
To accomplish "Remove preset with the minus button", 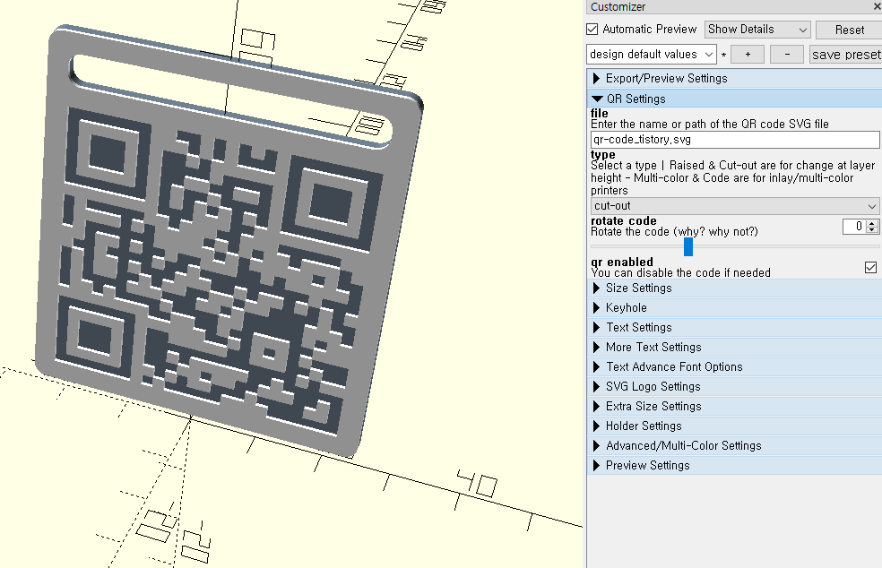I will [x=787, y=55].
